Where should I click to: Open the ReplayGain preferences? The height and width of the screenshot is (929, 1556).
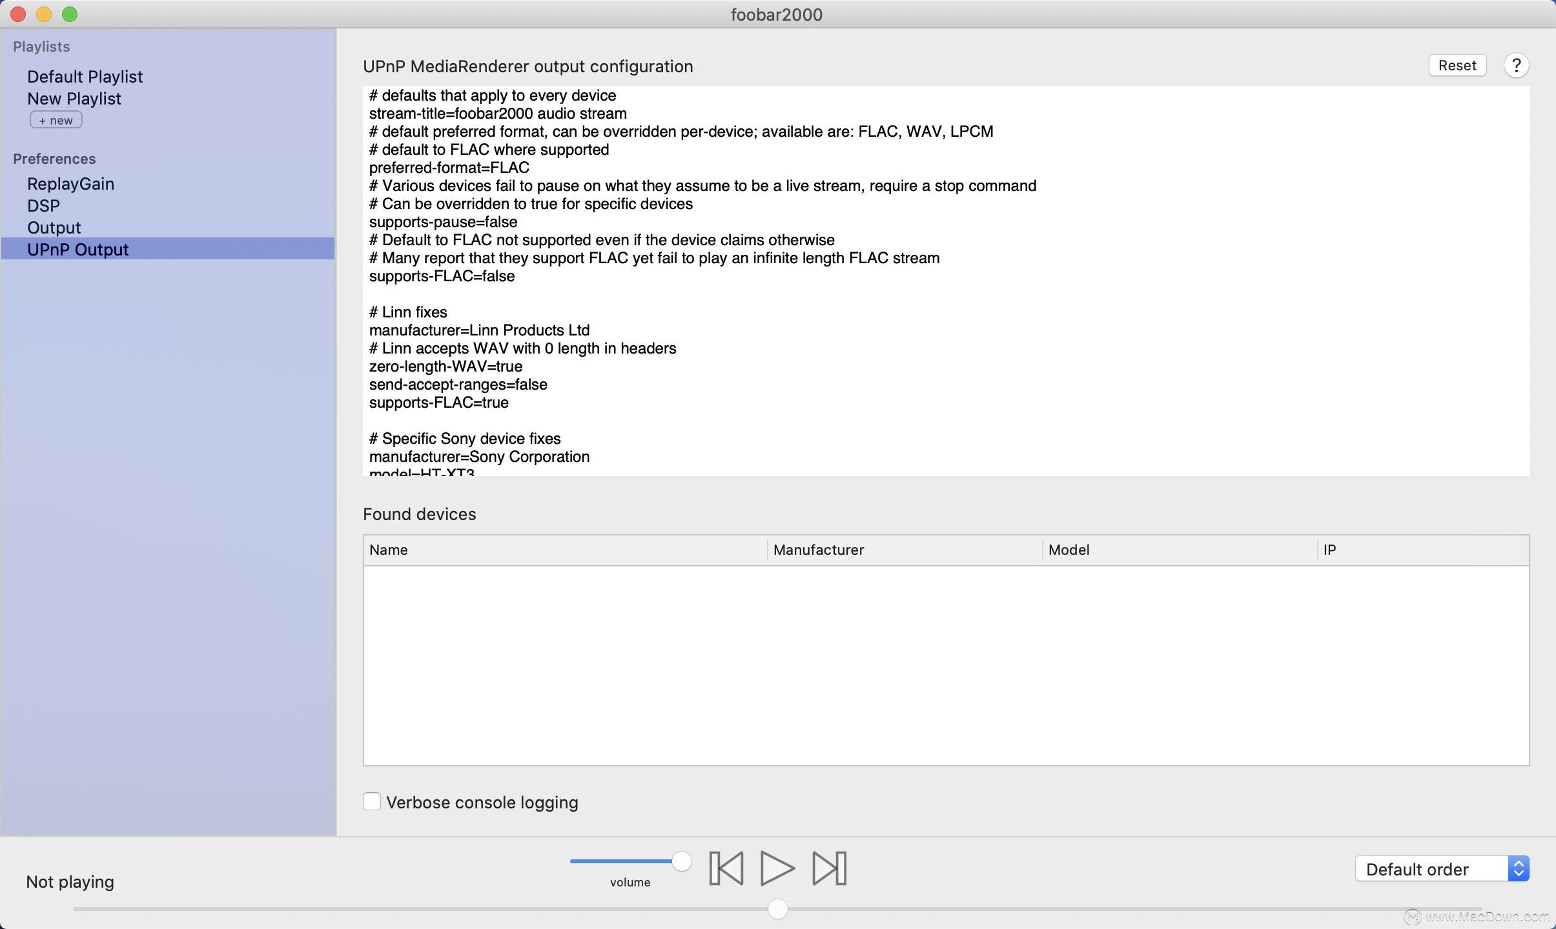pos(70,183)
